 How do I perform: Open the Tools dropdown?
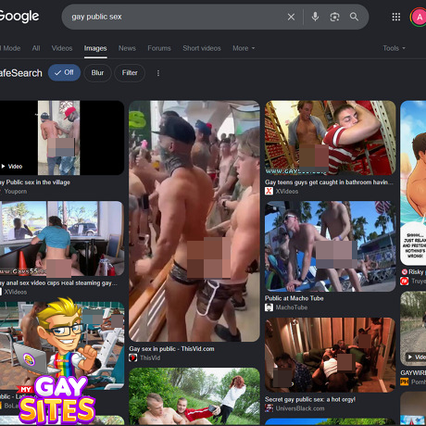tap(394, 48)
